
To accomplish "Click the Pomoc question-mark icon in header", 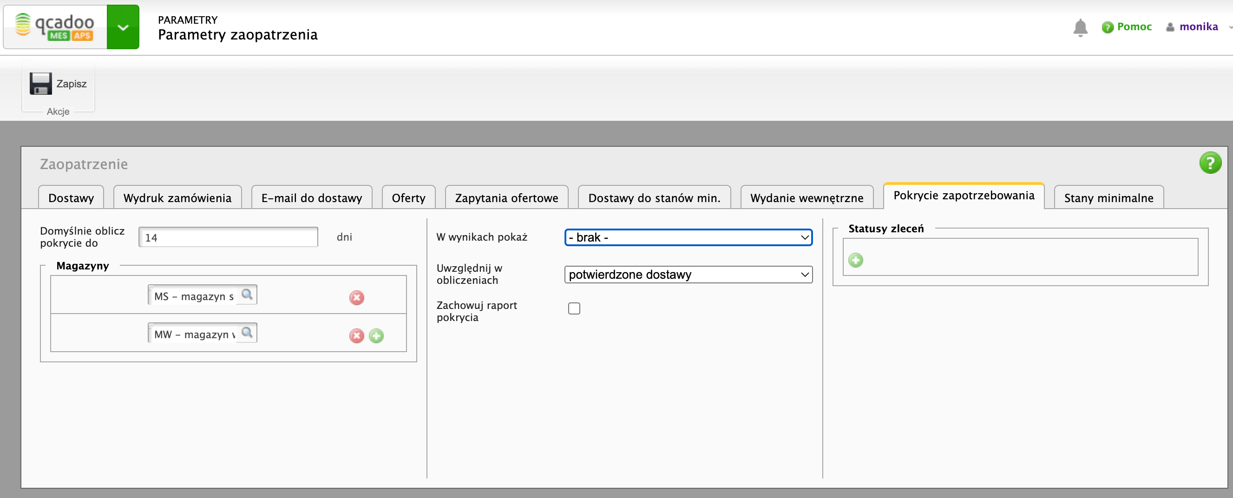I will 1107,27.
